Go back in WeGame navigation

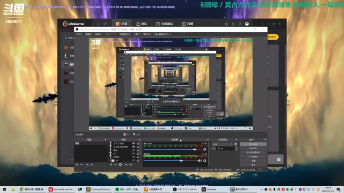pos(98,24)
